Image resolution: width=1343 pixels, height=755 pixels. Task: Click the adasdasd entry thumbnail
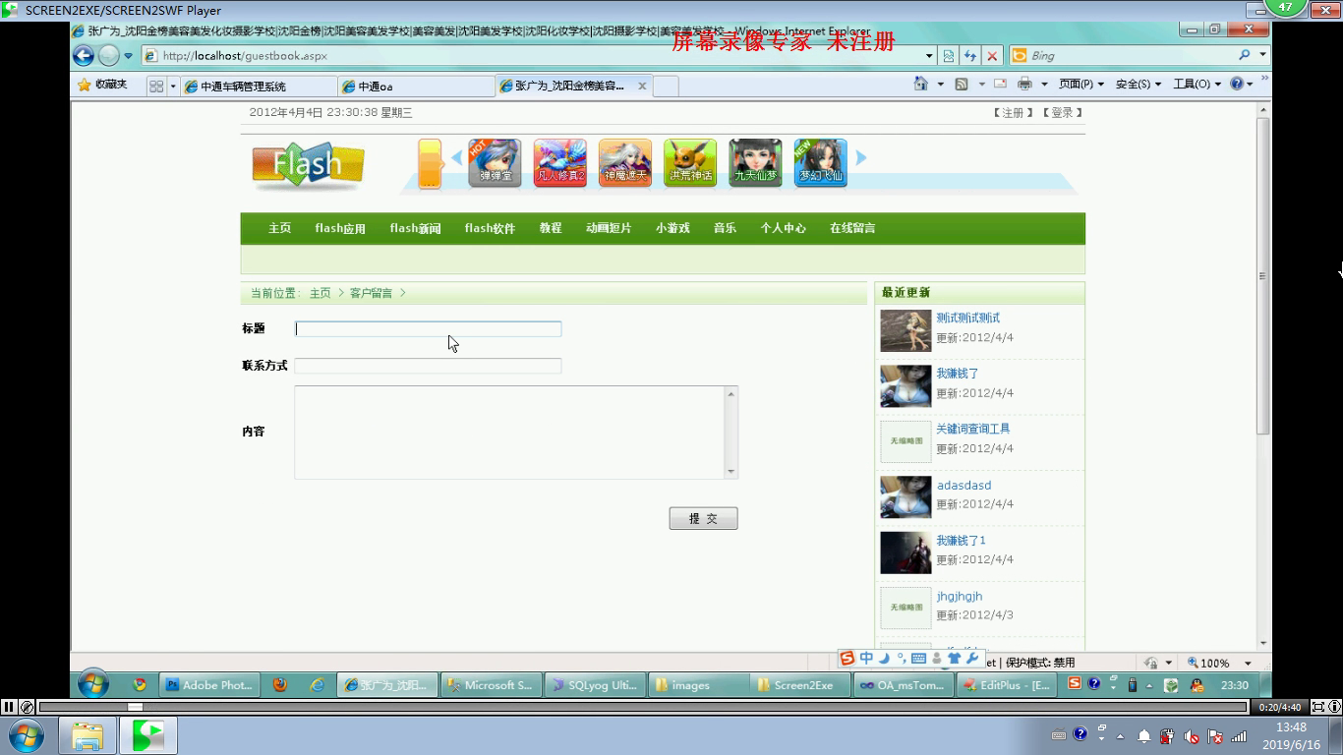(905, 497)
